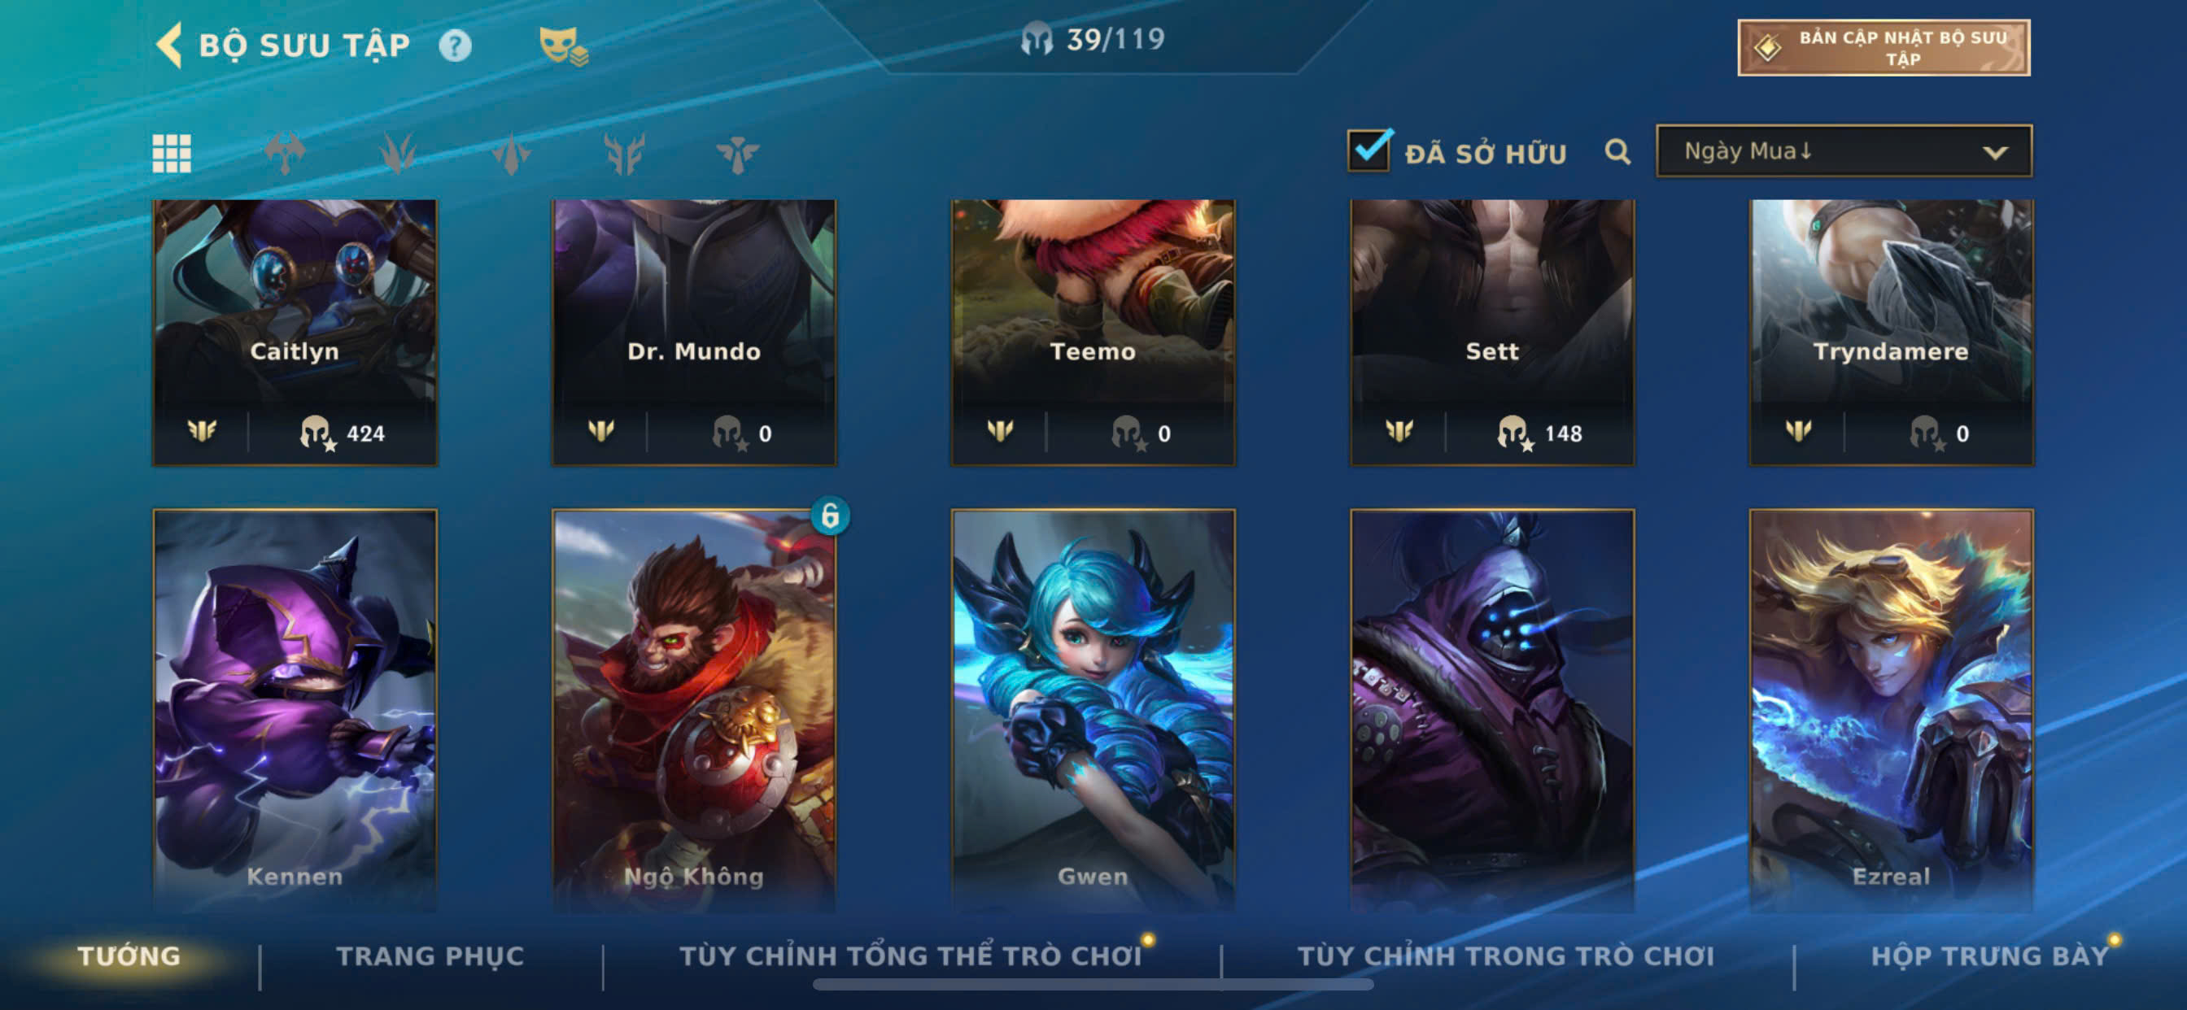The image size is (2187, 1010).
Task: Select the third role filter icon
Action: pos(511,154)
